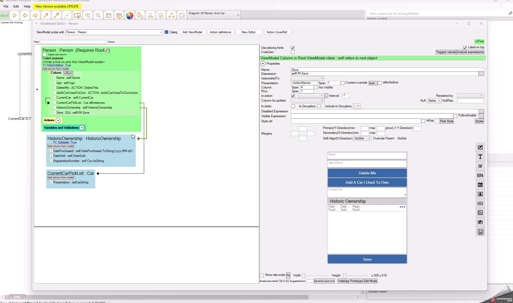Click the zoom in magnifier icon
Image resolution: width=513 pixels, height=303 pixels.
tap(88, 16)
